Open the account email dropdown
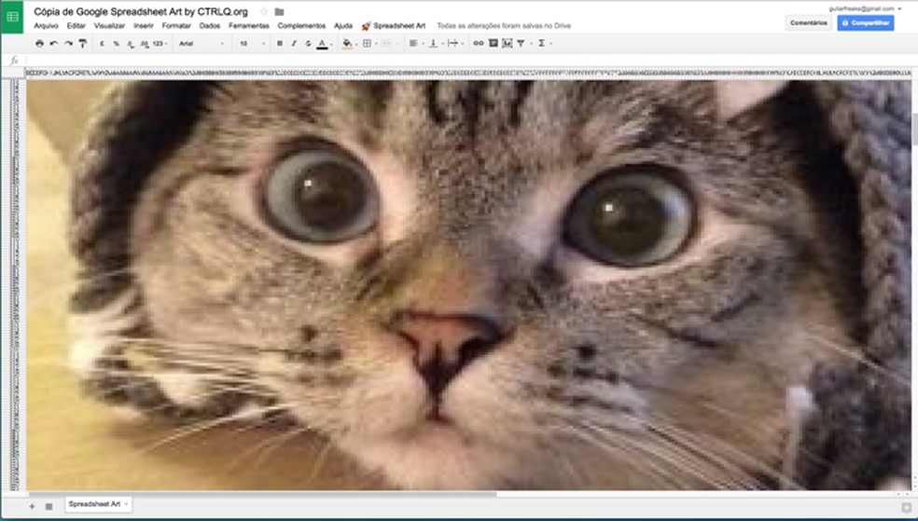918x521 pixels. (x=866, y=8)
